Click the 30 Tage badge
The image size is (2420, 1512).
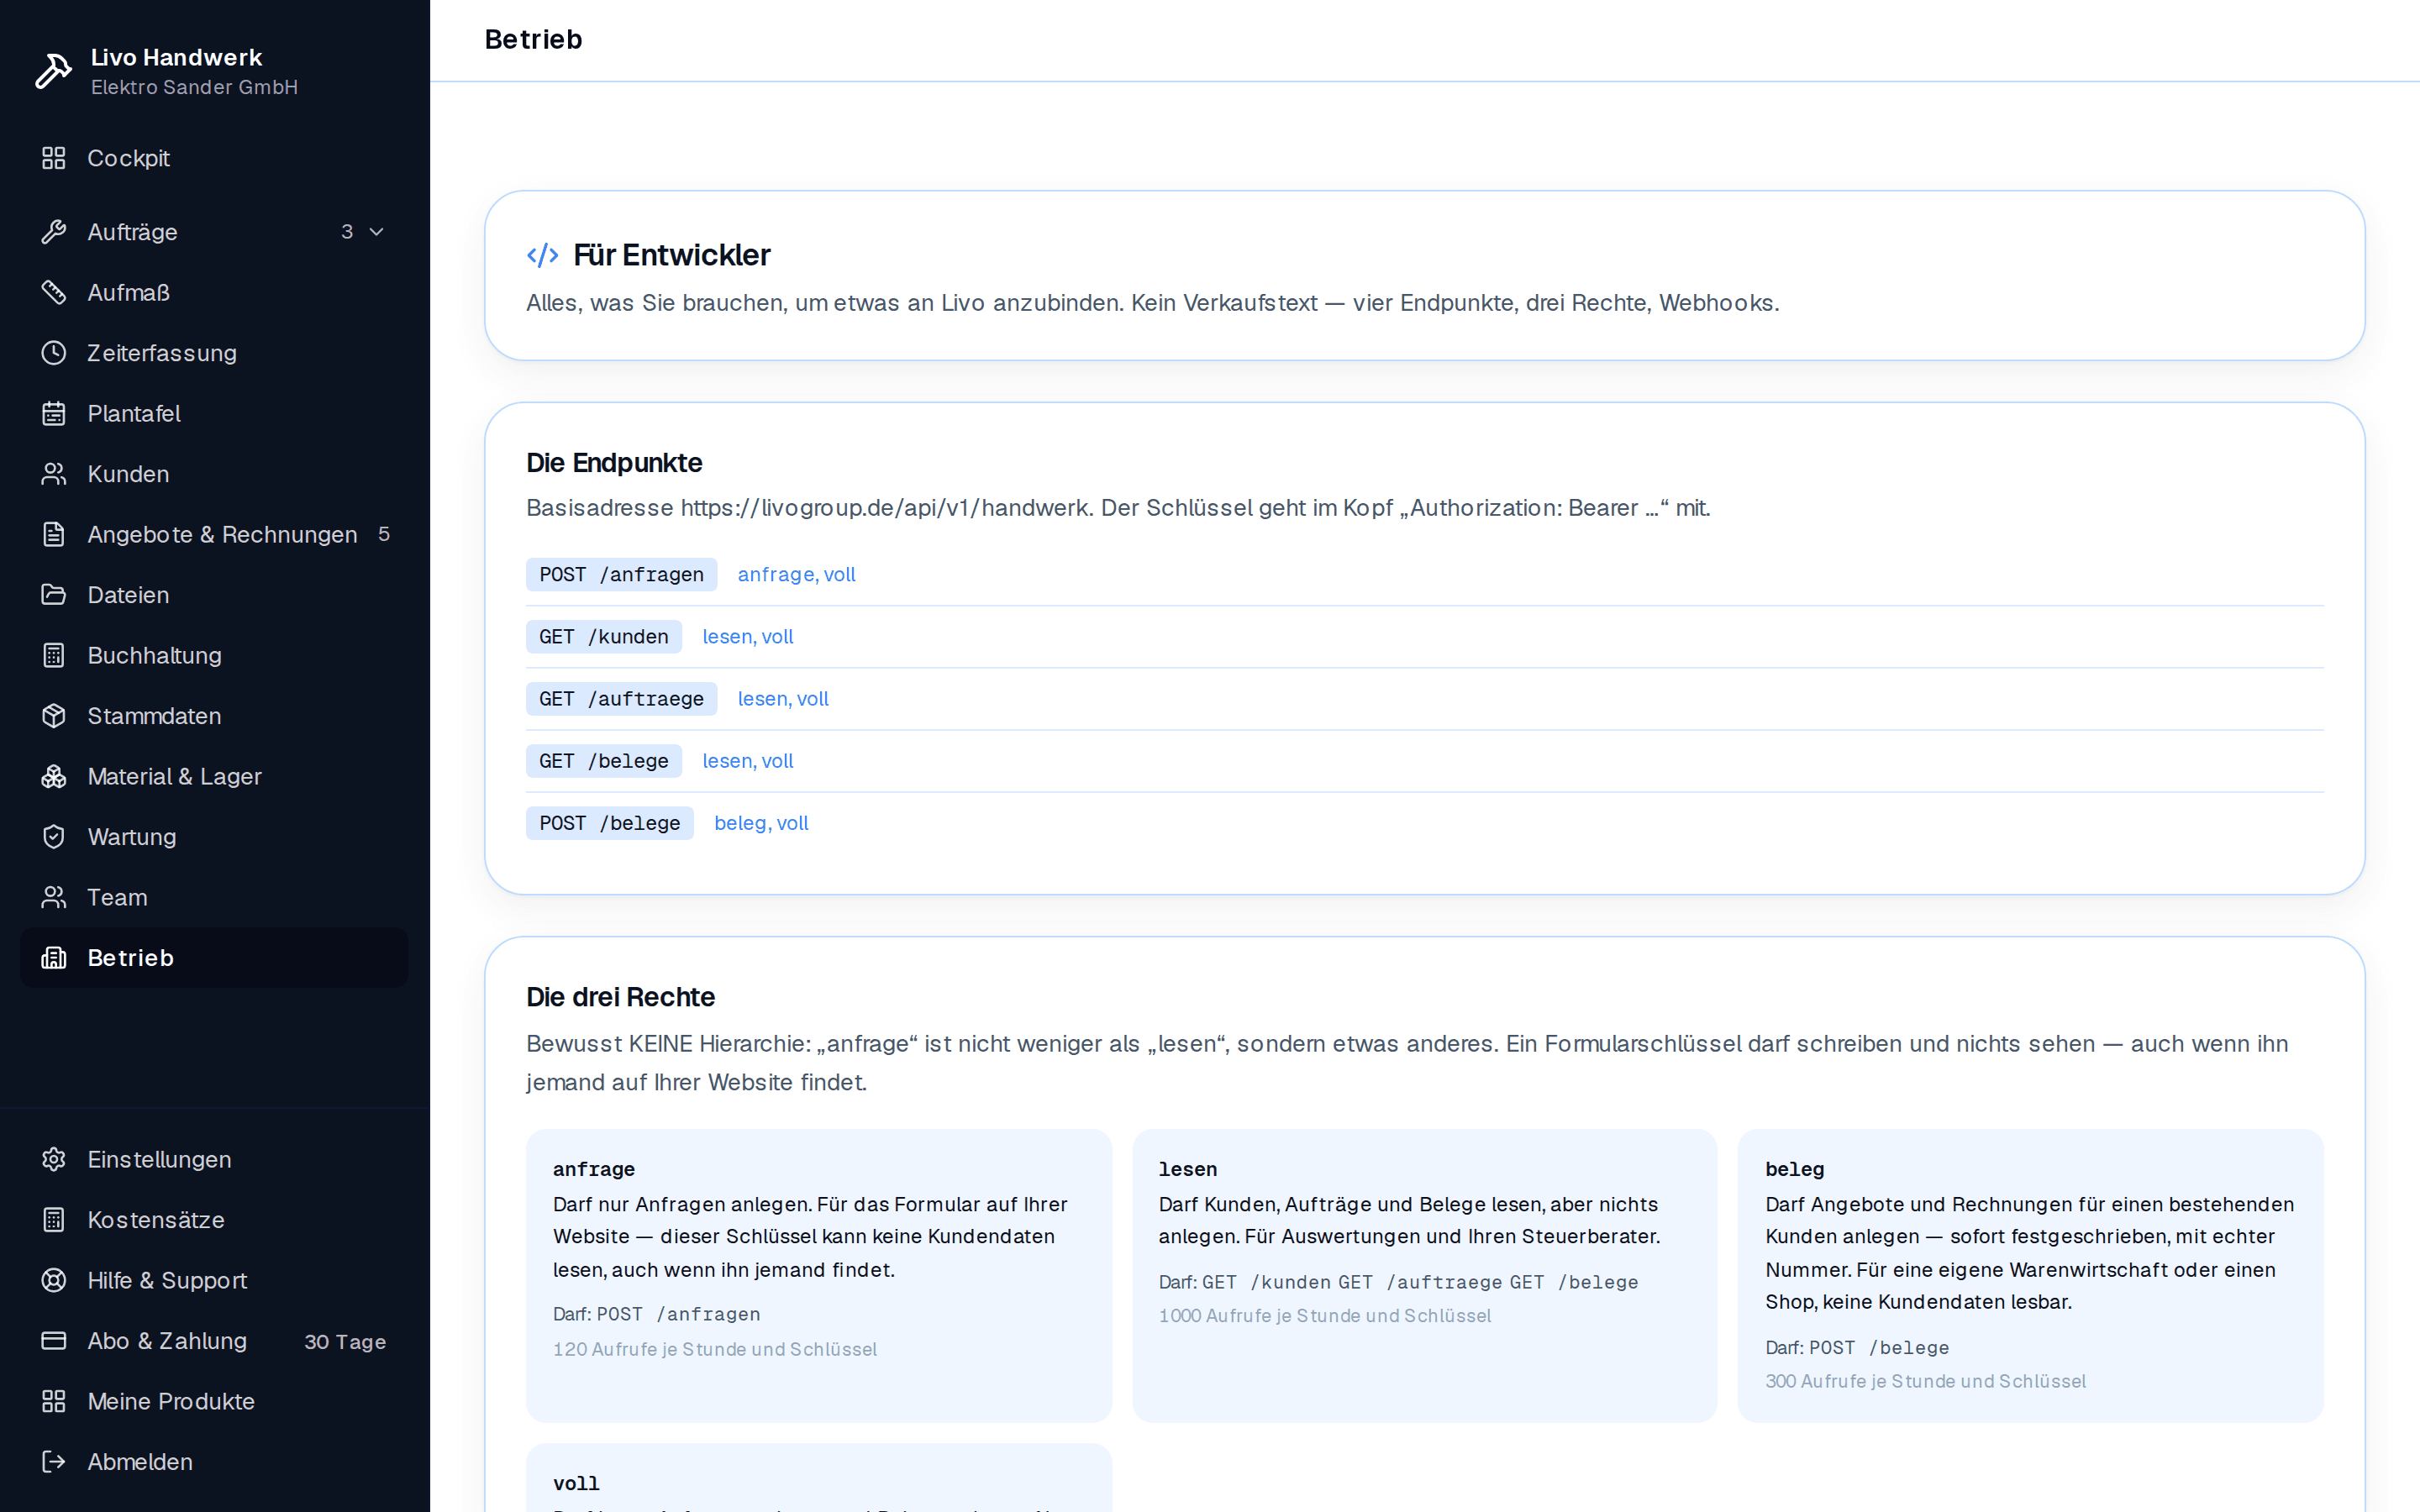click(345, 1342)
